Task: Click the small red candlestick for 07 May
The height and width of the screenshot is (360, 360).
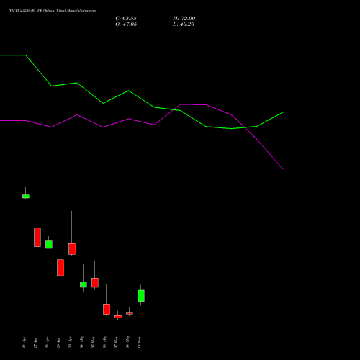Action: click(118, 317)
